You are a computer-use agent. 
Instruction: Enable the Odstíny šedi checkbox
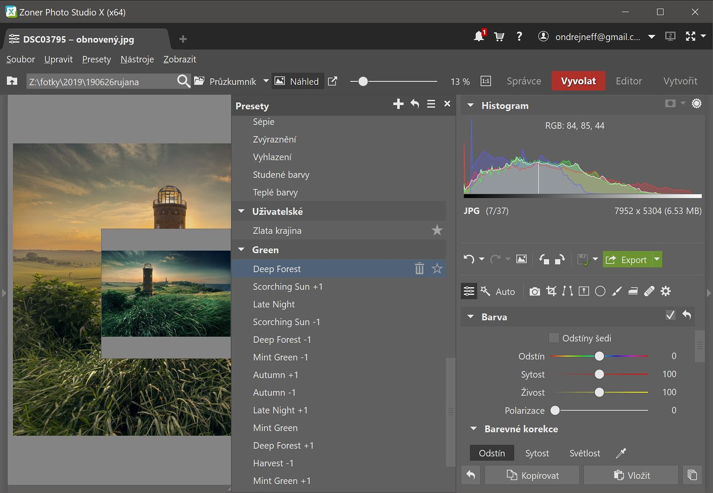click(x=554, y=338)
